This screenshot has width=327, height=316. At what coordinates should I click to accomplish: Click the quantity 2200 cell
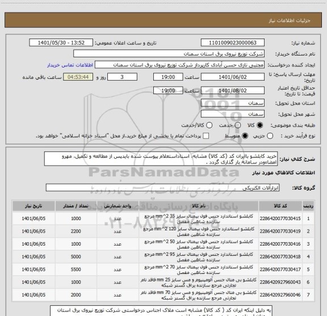pyautogui.click(x=76, y=231)
